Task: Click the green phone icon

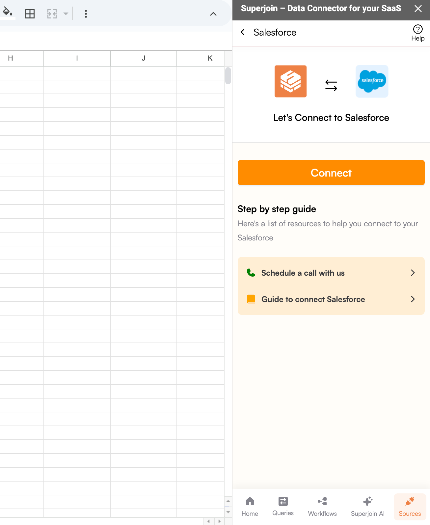Action: [x=251, y=273]
